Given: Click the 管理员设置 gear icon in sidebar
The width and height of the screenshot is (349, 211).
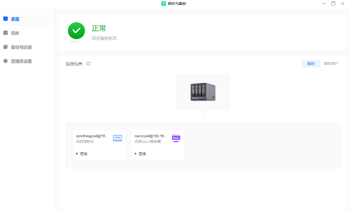Looking at the screenshot, I should coord(5,61).
